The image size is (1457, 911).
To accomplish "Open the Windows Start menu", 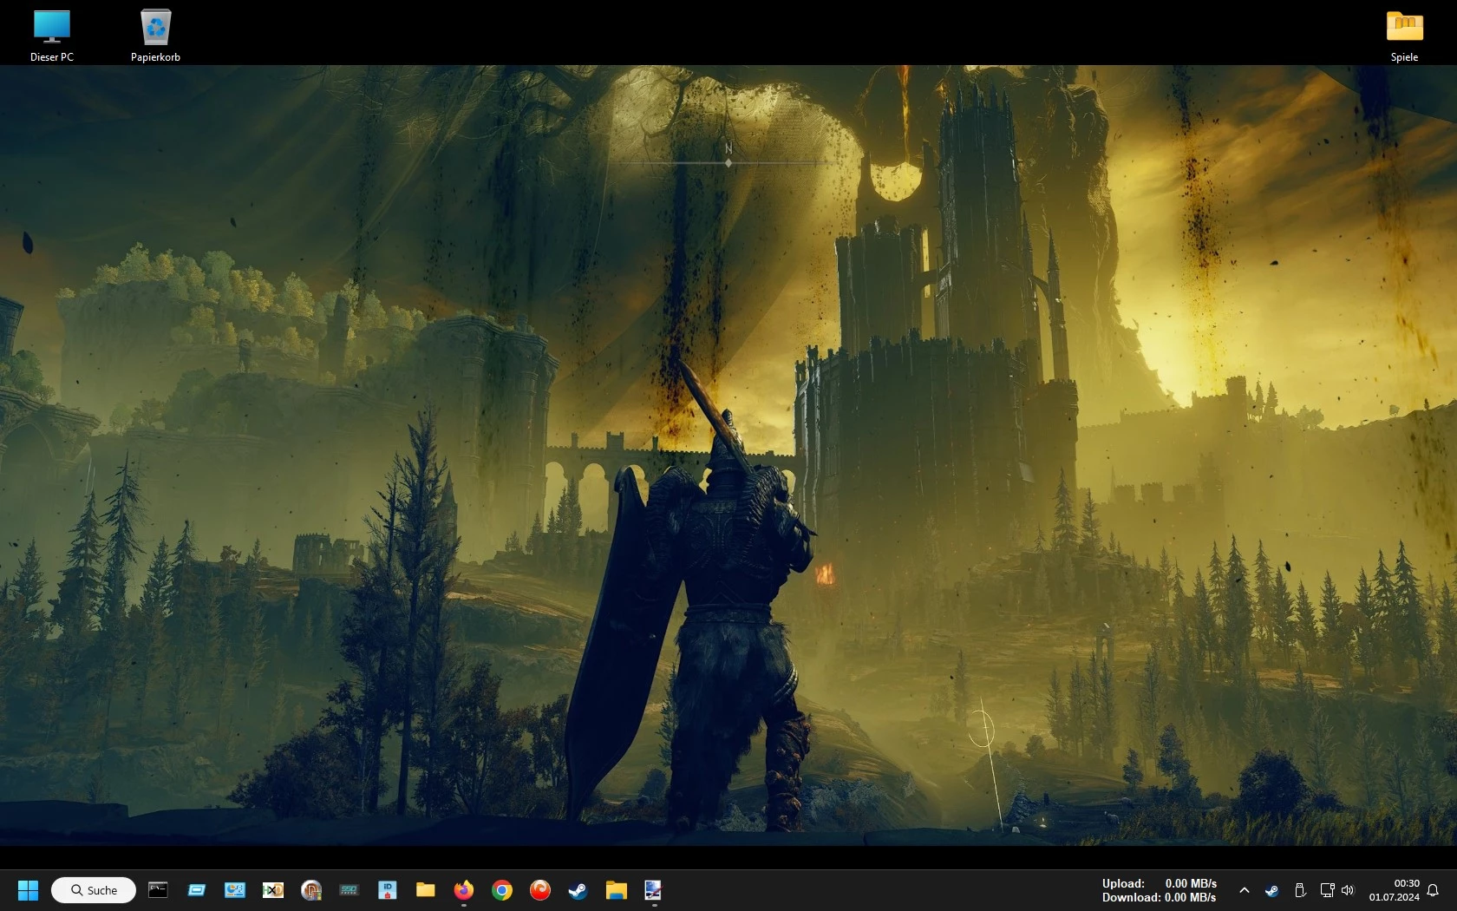I will [28, 890].
